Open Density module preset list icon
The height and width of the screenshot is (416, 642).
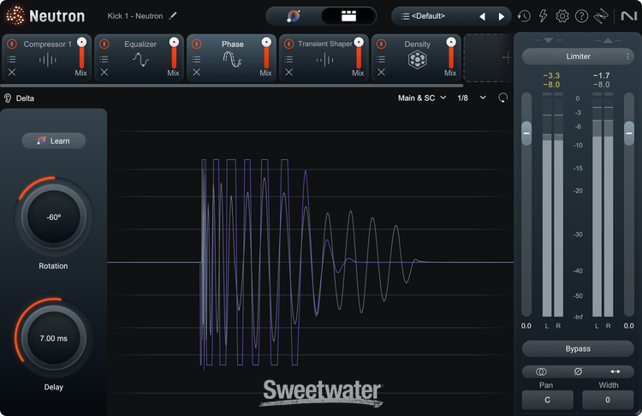[x=381, y=59]
